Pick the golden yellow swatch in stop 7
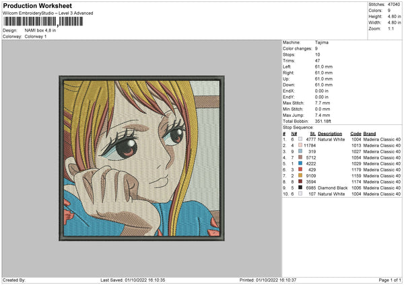The height and width of the screenshot is (285, 404). coord(300,175)
